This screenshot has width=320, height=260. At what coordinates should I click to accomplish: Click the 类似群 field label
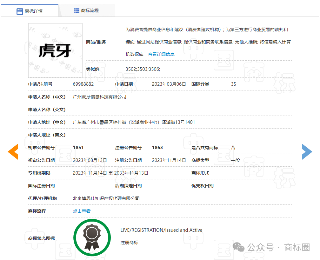click(x=93, y=69)
